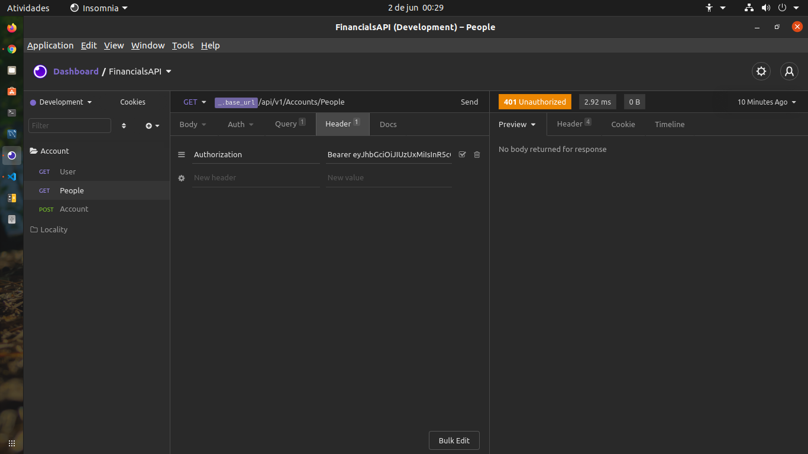Open Atividades overview
Screen dimensions: 808x454
tap(28, 8)
